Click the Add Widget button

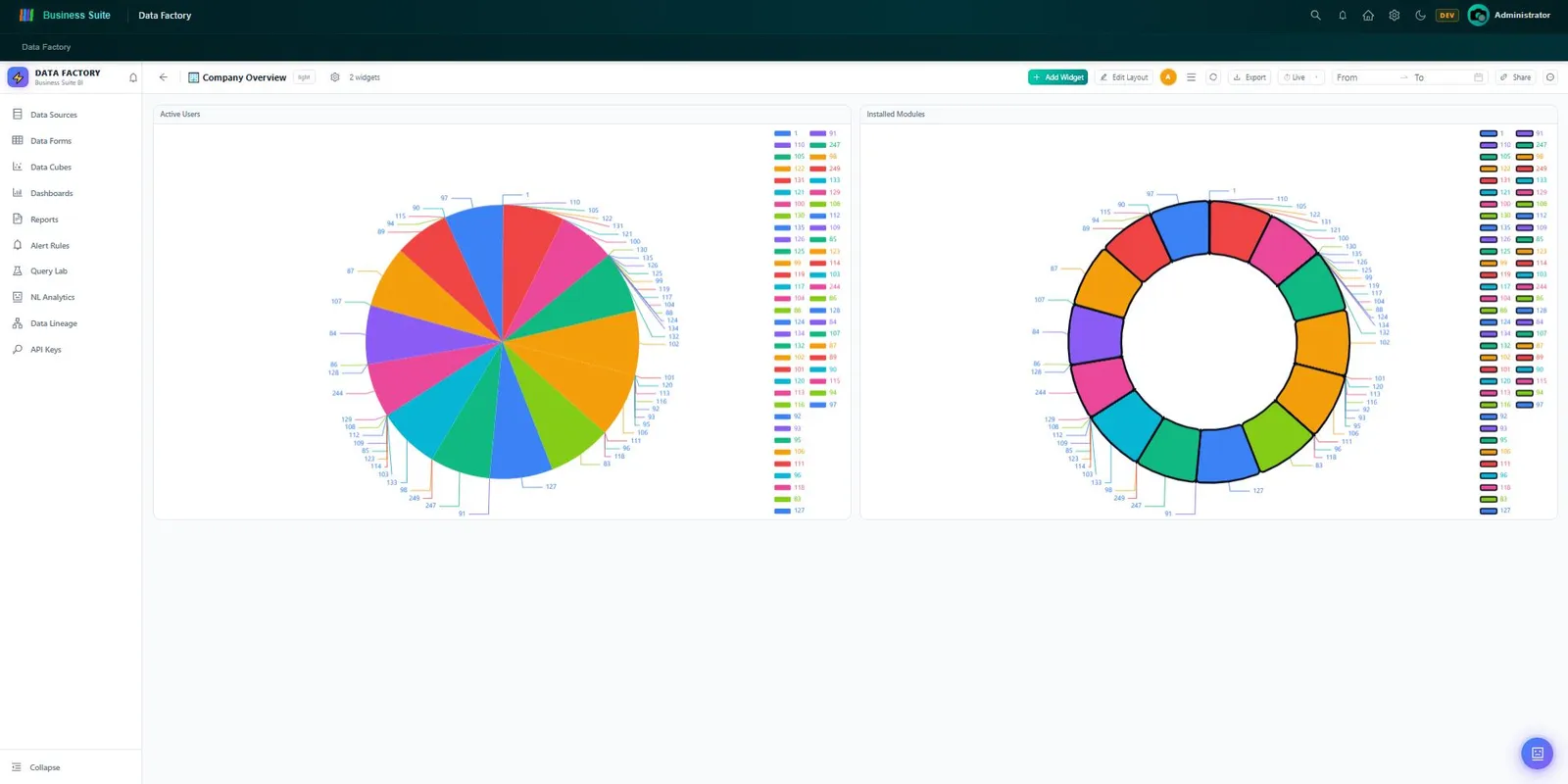click(1057, 77)
